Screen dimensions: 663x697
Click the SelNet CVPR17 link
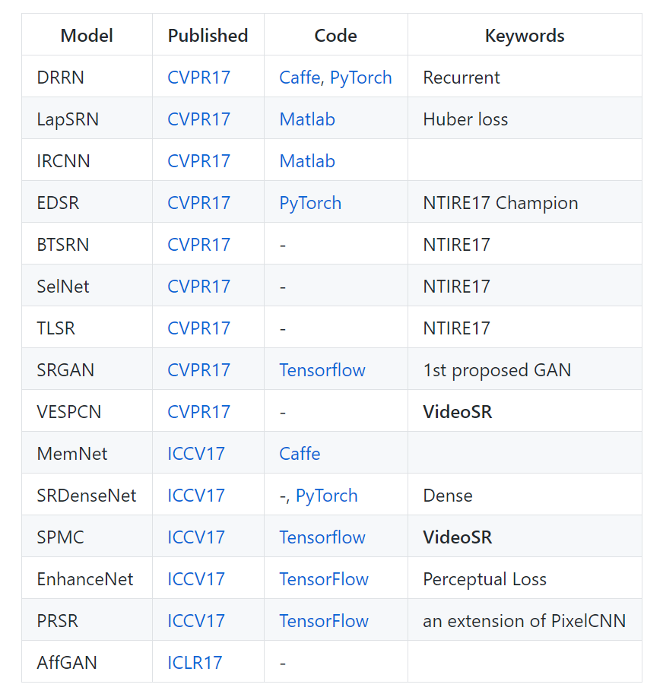pos(198,287)
